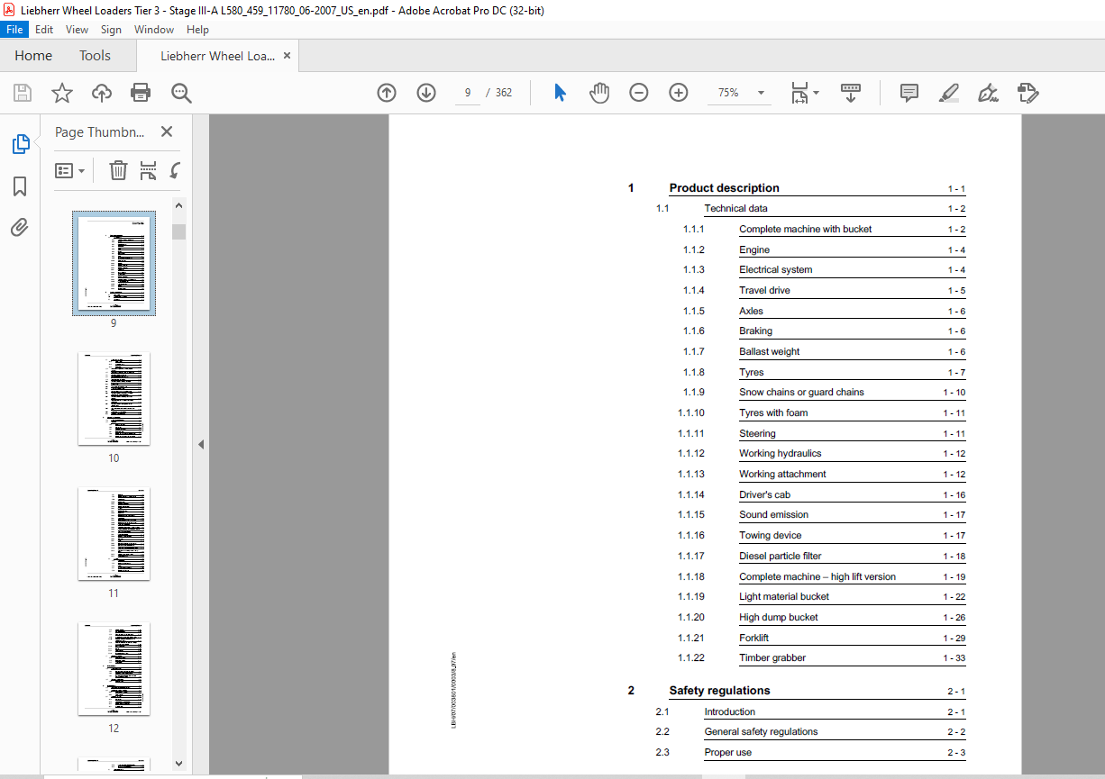Select the page 9 thumbnail

(114, 263)
